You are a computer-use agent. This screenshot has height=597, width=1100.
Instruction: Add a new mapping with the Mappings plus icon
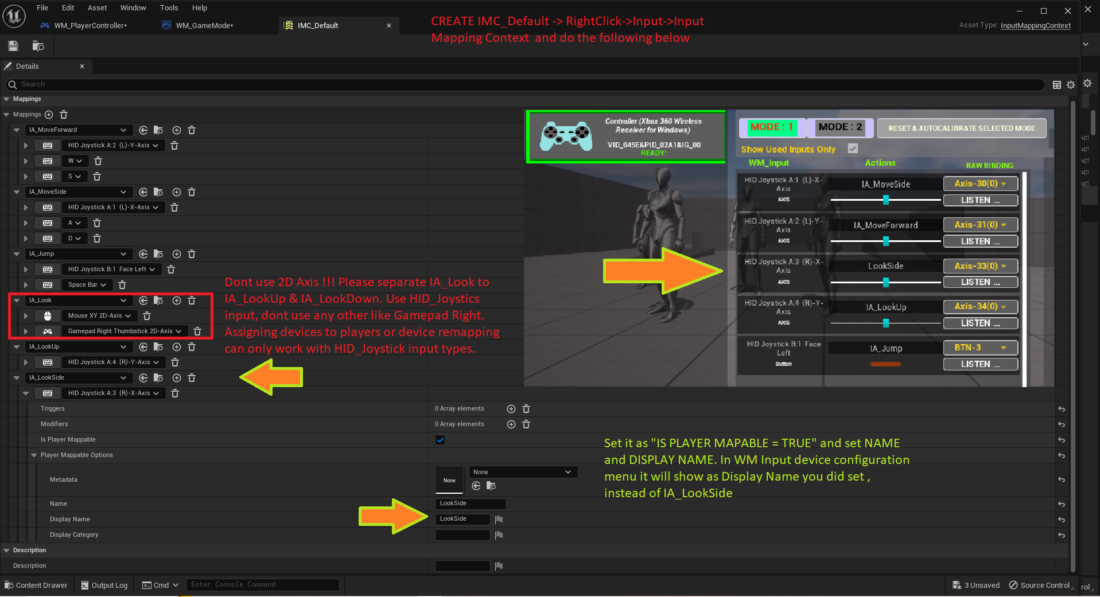(49, 115)
